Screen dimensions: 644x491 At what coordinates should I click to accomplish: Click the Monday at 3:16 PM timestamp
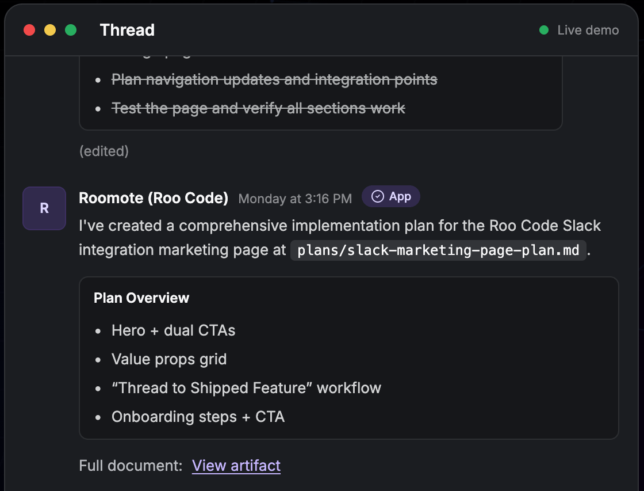[x=295, y=199]
